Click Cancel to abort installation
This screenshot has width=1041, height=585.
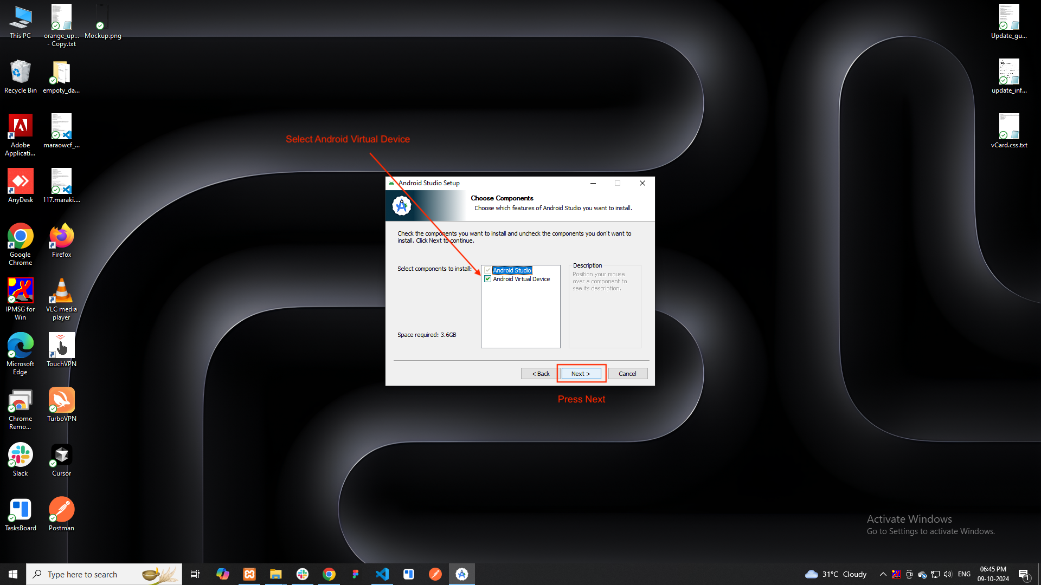pyautogui.click(x=627, y=373)
